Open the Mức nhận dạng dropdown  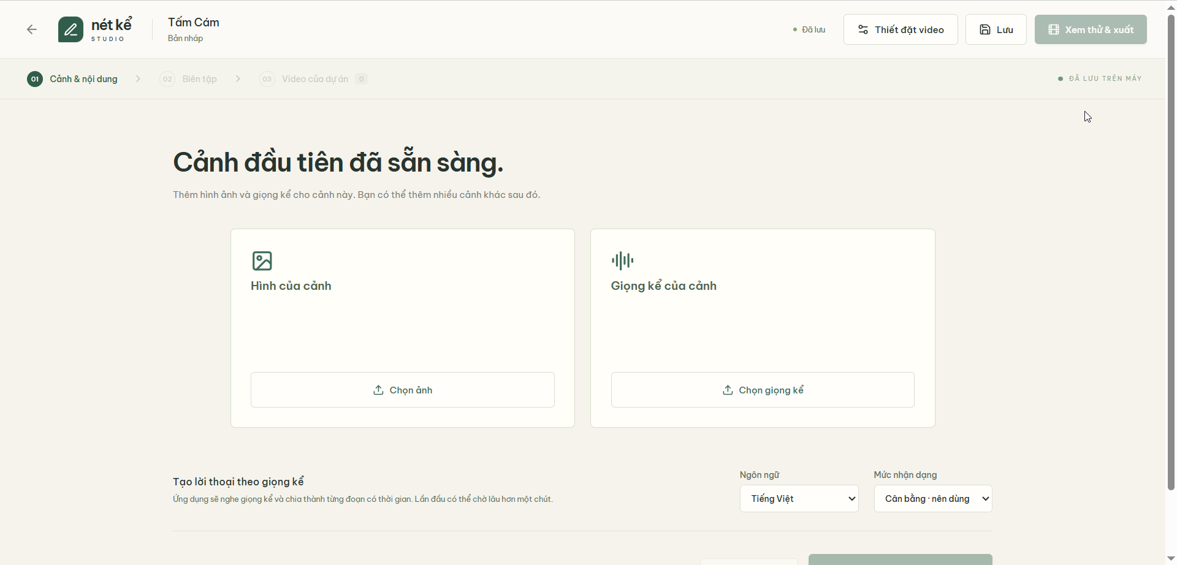933,499
